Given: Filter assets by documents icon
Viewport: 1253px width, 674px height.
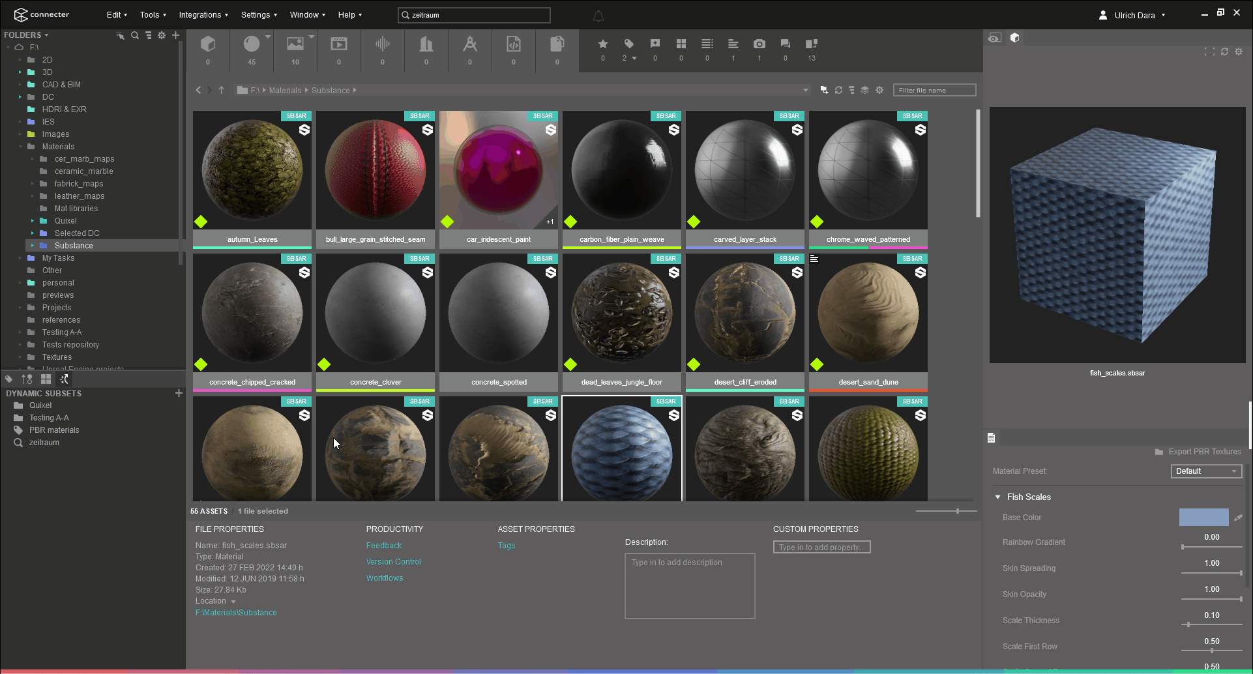Looking at the screenshot, I should tap(557, 44).
